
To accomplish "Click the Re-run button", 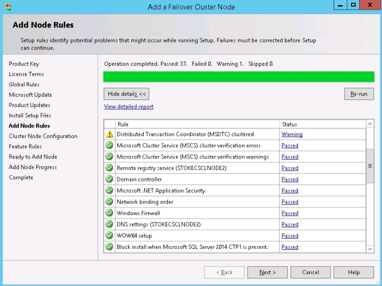I will tap(359, 94).
